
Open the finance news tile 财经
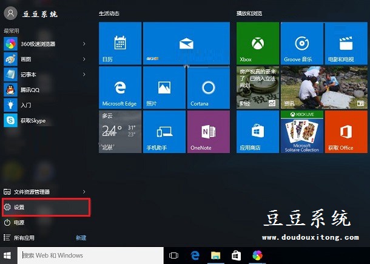258,87
